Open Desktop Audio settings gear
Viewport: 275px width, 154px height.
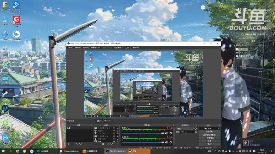170,142
